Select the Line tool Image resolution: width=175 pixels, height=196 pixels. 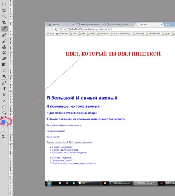click(x=4, y=101)
